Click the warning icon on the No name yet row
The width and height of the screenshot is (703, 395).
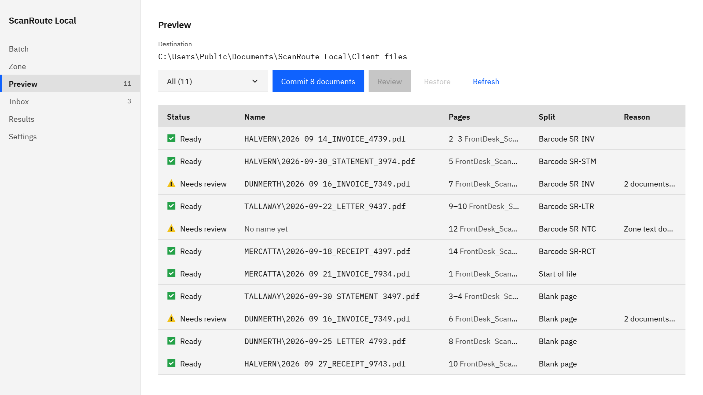point(171,228)
